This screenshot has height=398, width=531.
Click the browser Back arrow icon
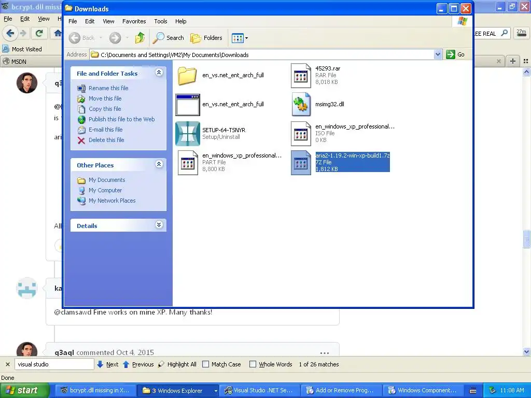point(10,33)
